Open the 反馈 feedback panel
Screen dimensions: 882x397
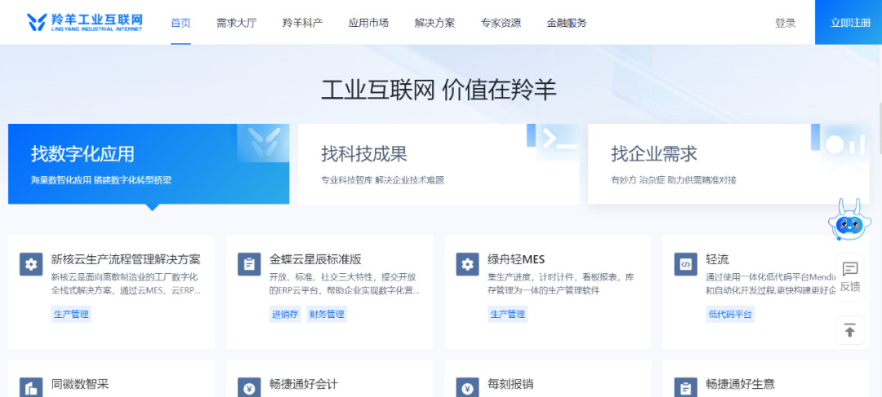849,277
